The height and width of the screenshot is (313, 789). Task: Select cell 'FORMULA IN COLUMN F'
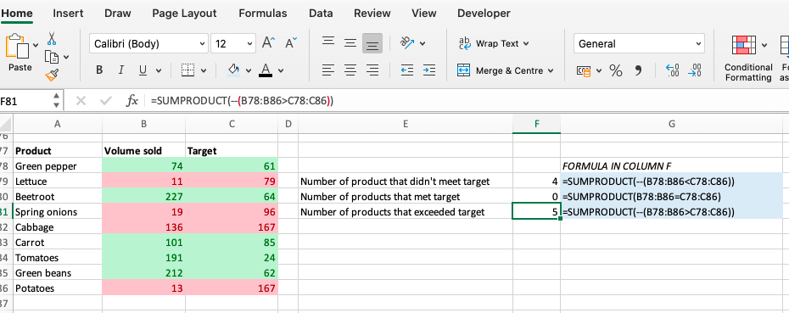click(671, 166)
